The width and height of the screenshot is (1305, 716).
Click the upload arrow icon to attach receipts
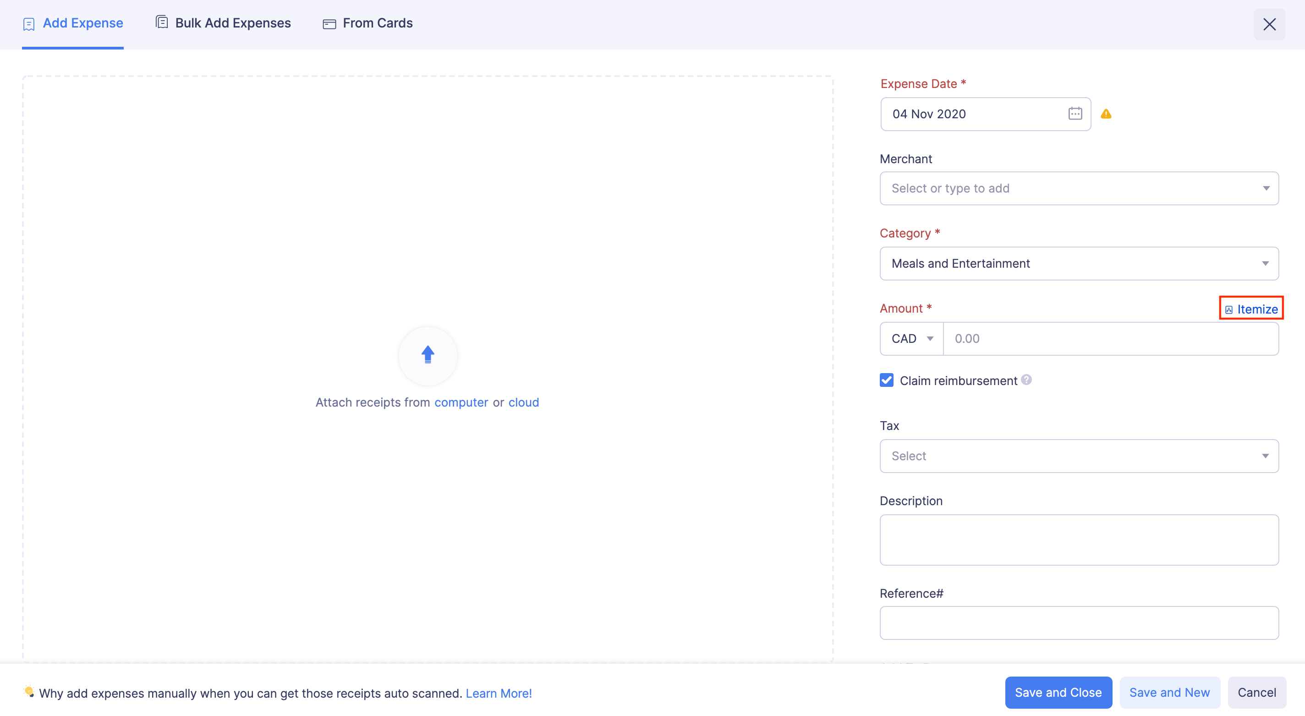click(x=427, y=356)
